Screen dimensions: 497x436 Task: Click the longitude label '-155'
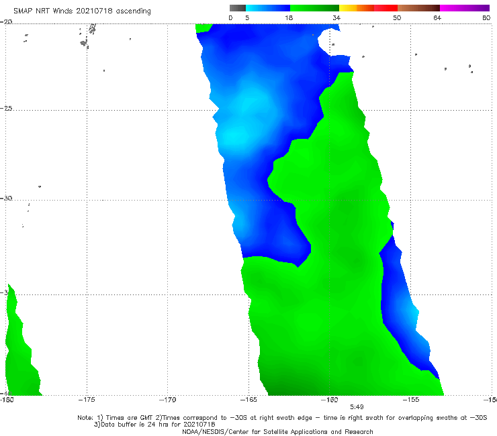click(x=411, y=400)
